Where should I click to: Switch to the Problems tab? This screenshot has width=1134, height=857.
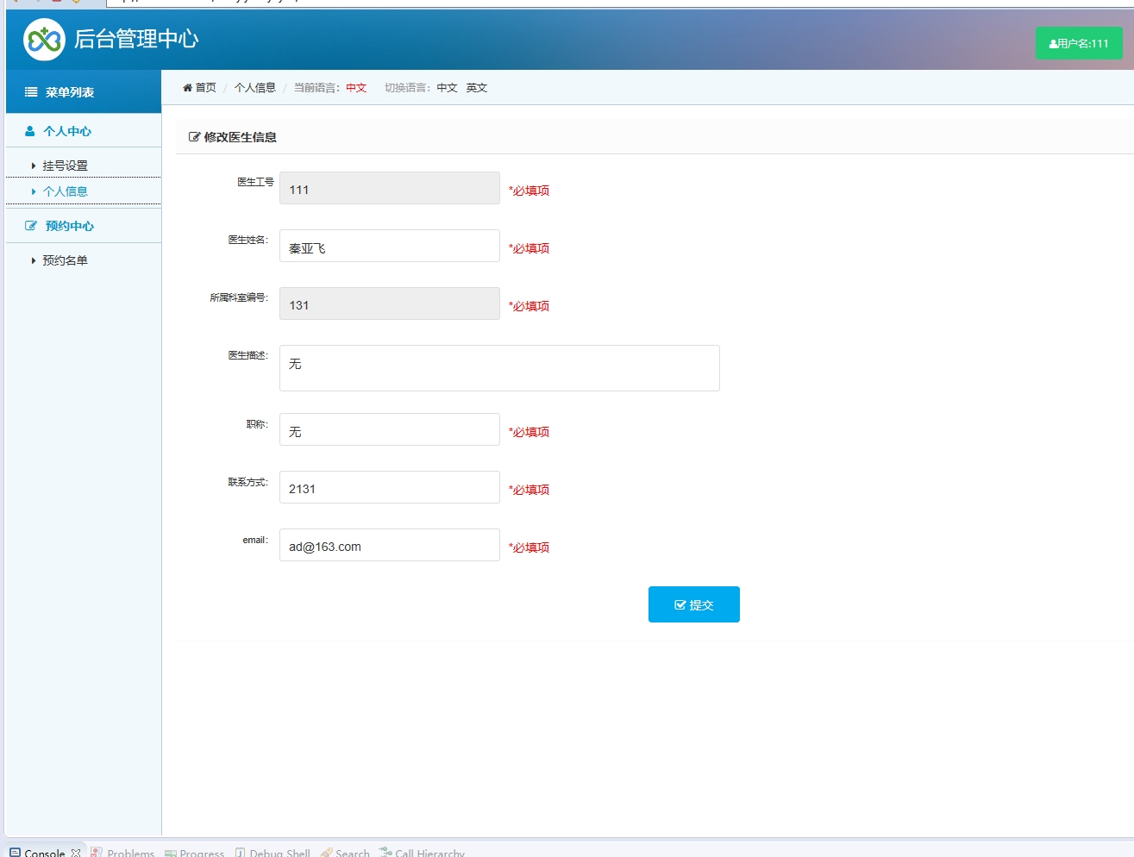tap(122, 853)
